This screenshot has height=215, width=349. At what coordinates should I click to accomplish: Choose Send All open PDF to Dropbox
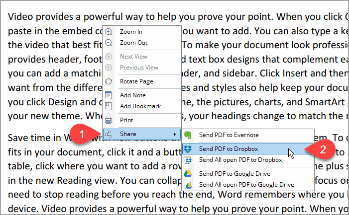click(x=248, y=160)
